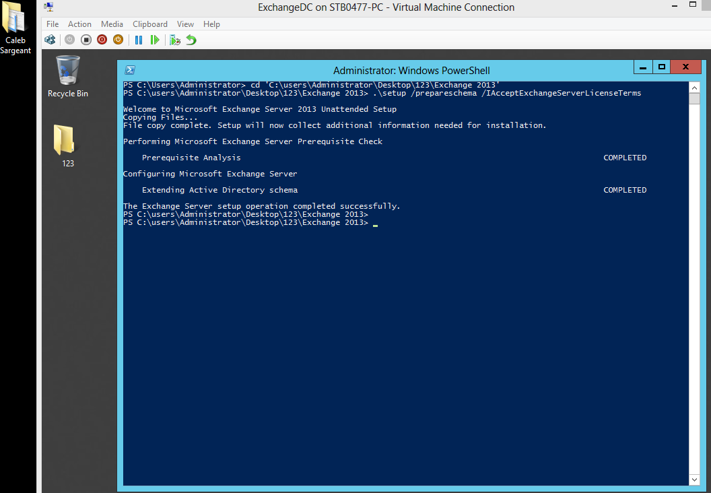The height and width of the screenshot is (493, 711).
Task: Click 'Extending Active Directory schema' text
Action: 220,189
